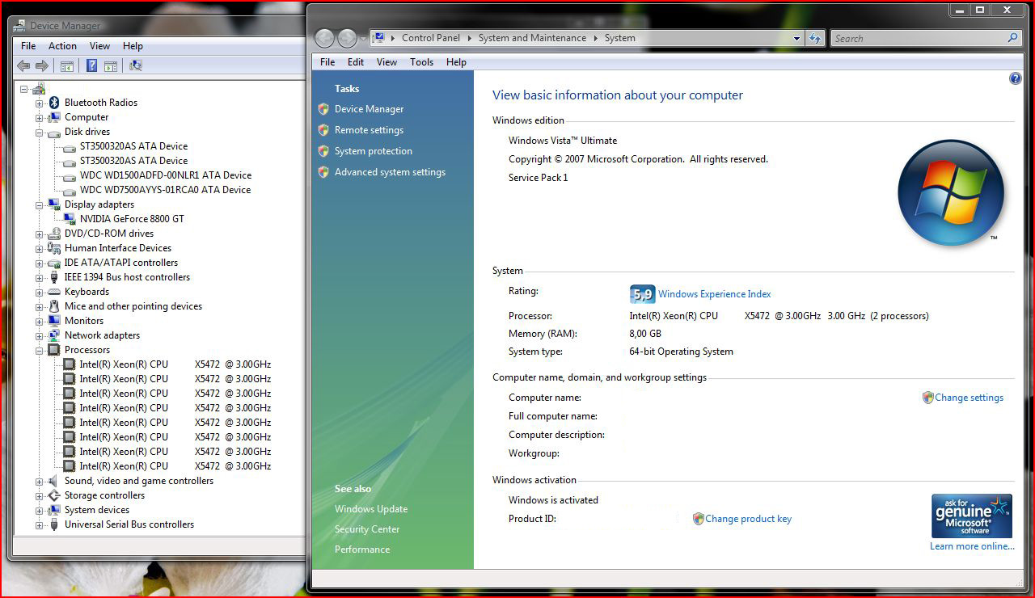Expand the Computer node in device tree
Viewport: 1035px width, 598px height.
point(39,117)
